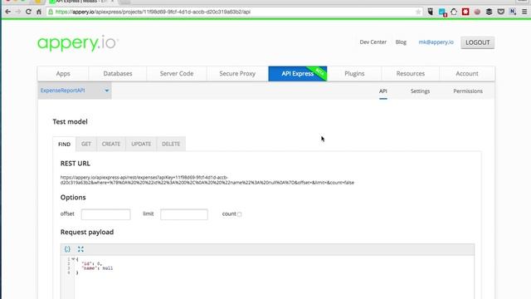Format JSON with the braces icon
This screenshot has height=299, width=531.
(67, 249)
